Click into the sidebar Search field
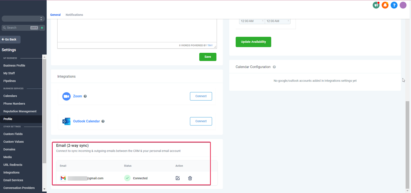The height and width of the screenshot is (193, 411). [x=20, y=28]
